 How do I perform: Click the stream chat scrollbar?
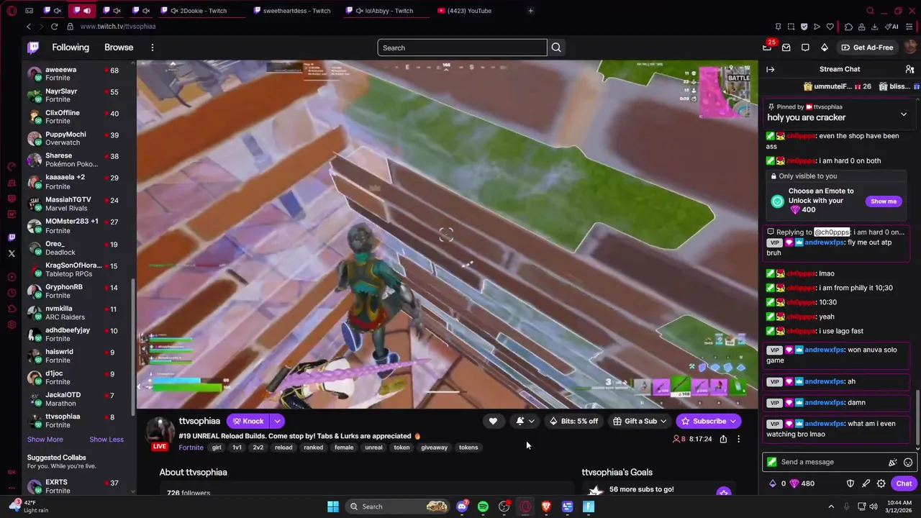917,417
